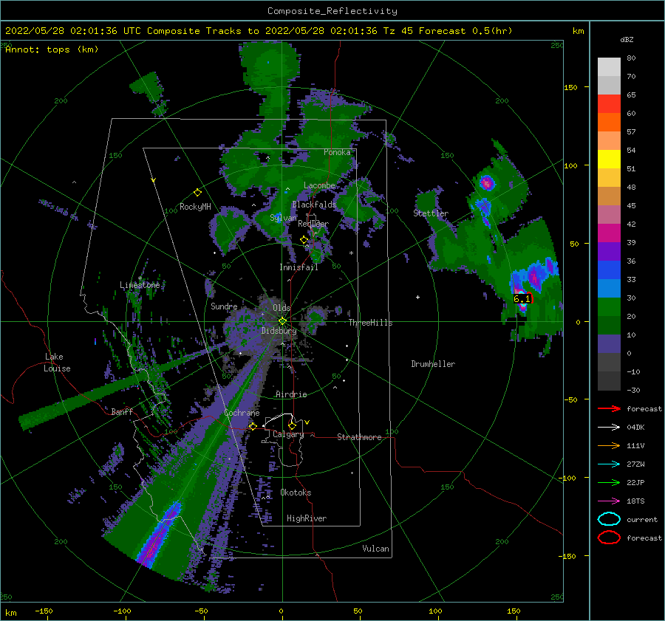
Task: Click the Vulcan town label
Action: (x=375, y=549)
